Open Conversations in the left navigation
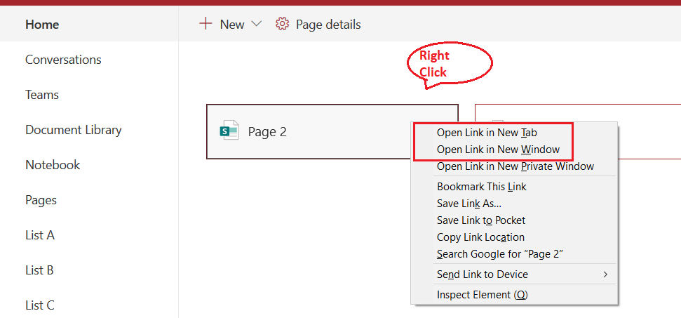 (63, 60)
